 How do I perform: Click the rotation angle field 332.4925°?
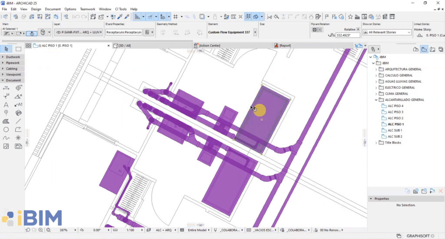click(348, 35)
